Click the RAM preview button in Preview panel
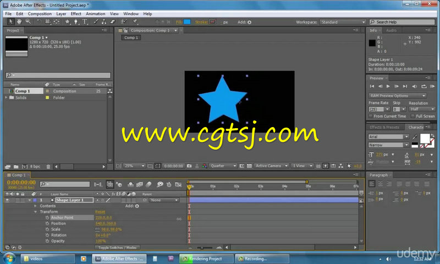 [x=432, y=86]
